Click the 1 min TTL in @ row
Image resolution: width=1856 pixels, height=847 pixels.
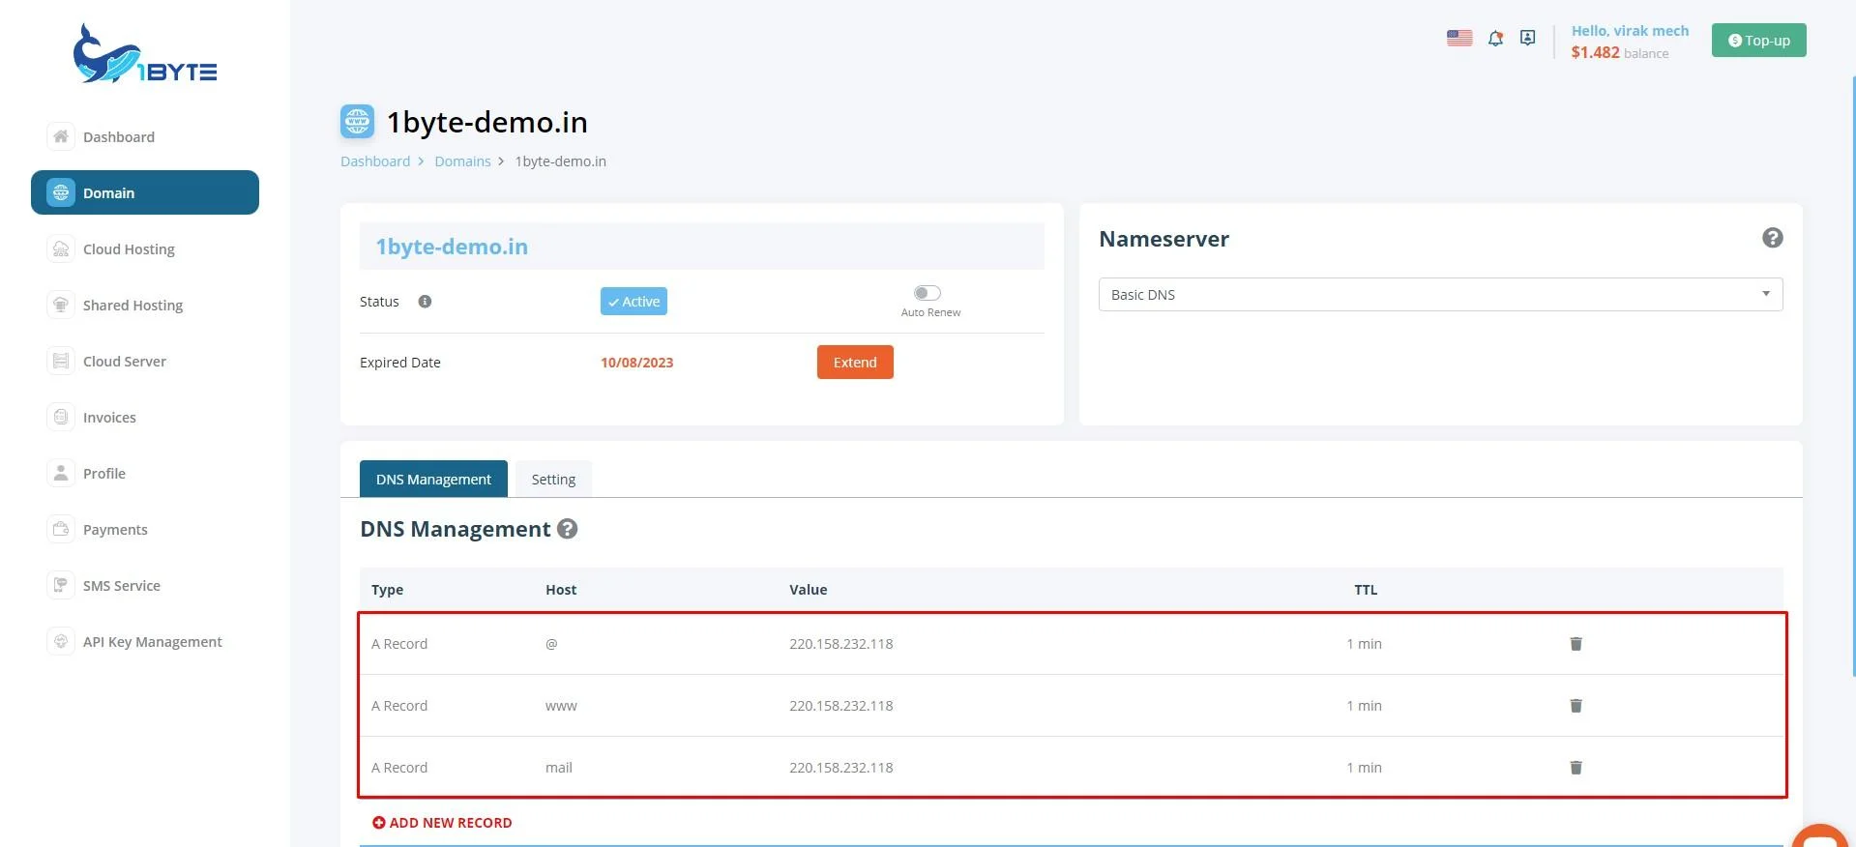coord(1364,644)
